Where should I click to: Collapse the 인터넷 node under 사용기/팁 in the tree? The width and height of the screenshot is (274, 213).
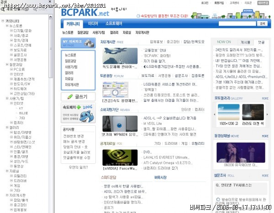11,103
